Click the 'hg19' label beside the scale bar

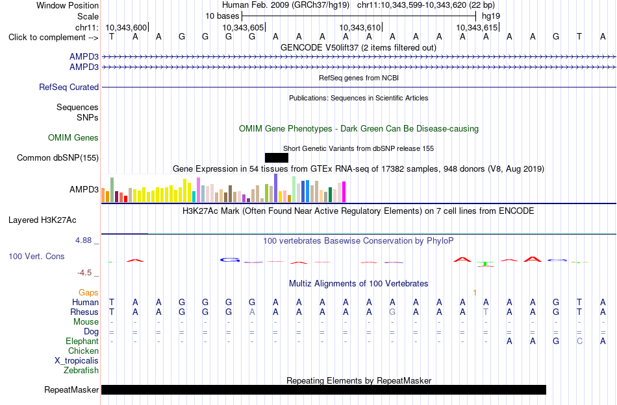coord(491,16)
